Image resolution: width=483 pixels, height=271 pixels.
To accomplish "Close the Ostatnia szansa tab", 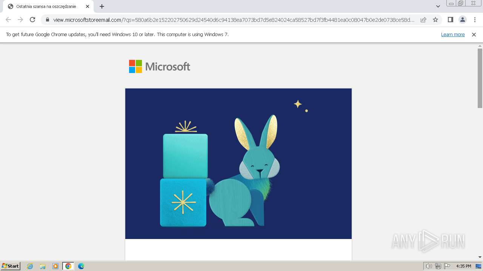I will (87, 6).
